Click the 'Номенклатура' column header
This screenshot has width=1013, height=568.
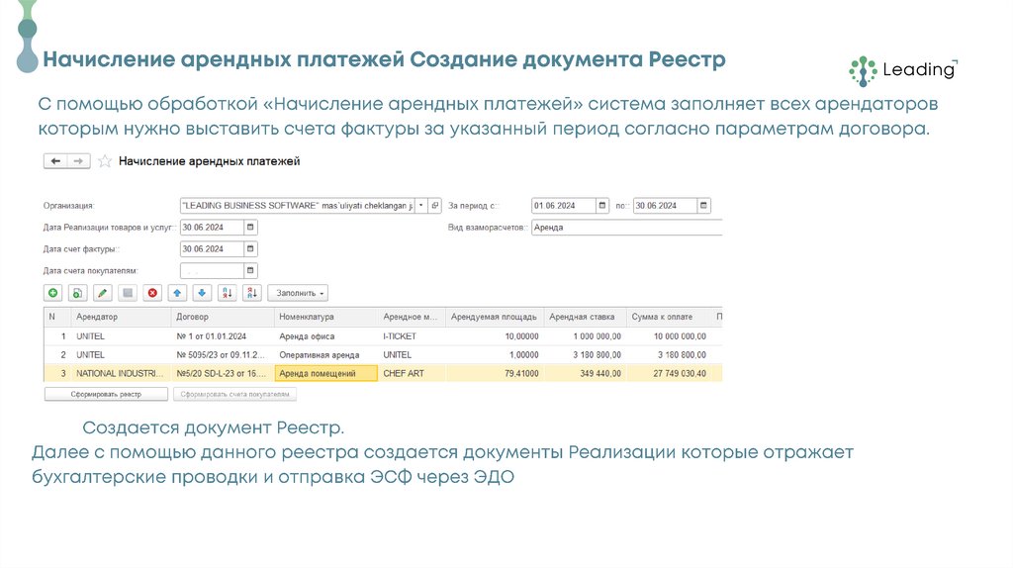coord(325,317)
